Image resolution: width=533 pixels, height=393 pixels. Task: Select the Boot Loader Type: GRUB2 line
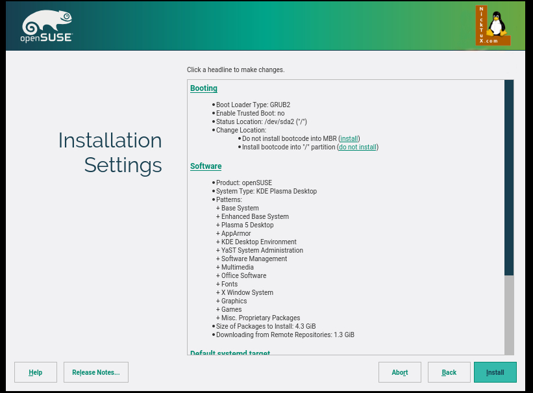(x=253, y=105)
